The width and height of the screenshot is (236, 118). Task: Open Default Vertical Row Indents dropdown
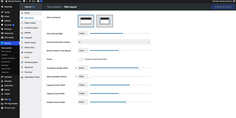click(114, 42)
